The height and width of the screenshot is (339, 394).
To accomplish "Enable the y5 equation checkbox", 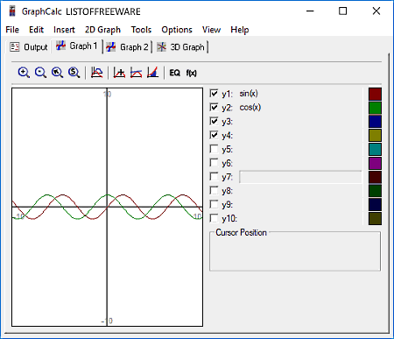I will (x=214, y=149).
